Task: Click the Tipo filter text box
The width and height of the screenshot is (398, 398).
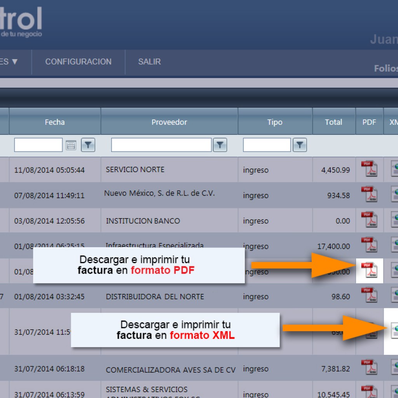Action: (x=267, y=145)
